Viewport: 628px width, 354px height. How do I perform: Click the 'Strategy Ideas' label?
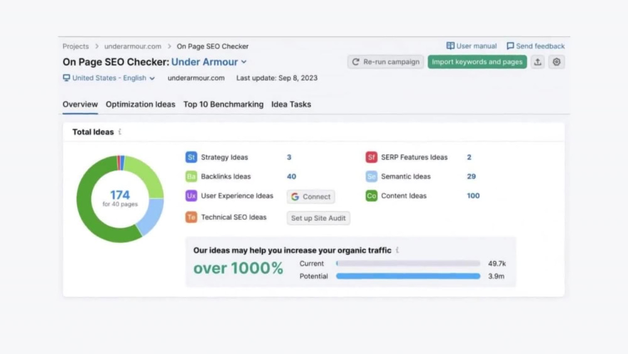224,157
